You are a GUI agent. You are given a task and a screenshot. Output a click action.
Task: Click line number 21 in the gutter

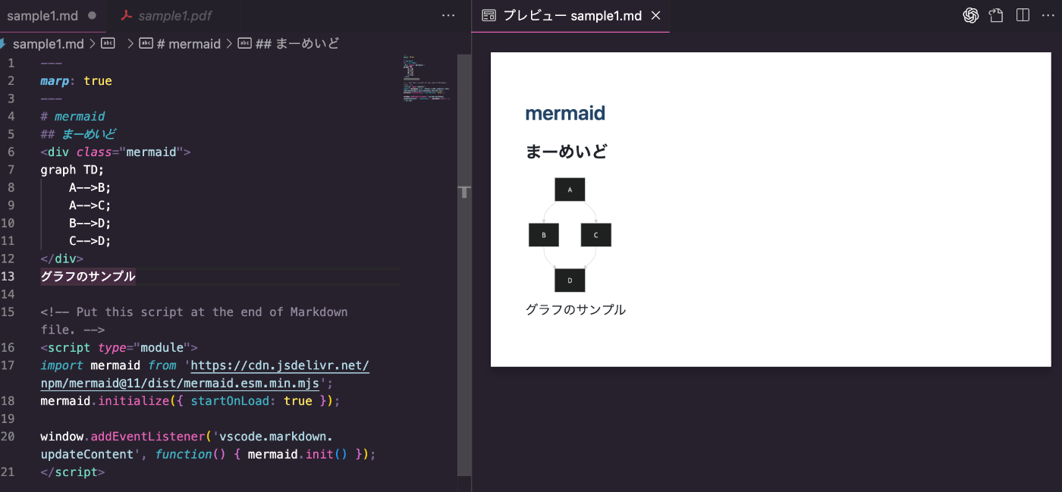[x=8, y=472]
